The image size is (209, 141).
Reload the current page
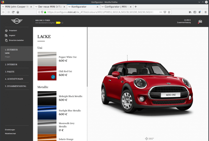click(x=13, y=12)
